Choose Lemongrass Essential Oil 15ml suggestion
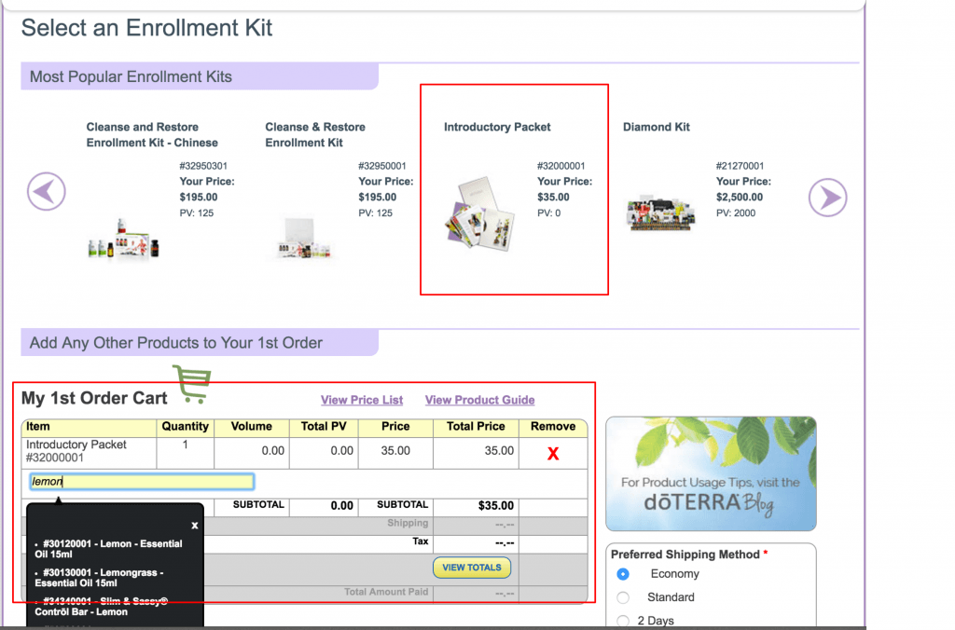The height and width of the screenshot is (630, 955). 99,578
